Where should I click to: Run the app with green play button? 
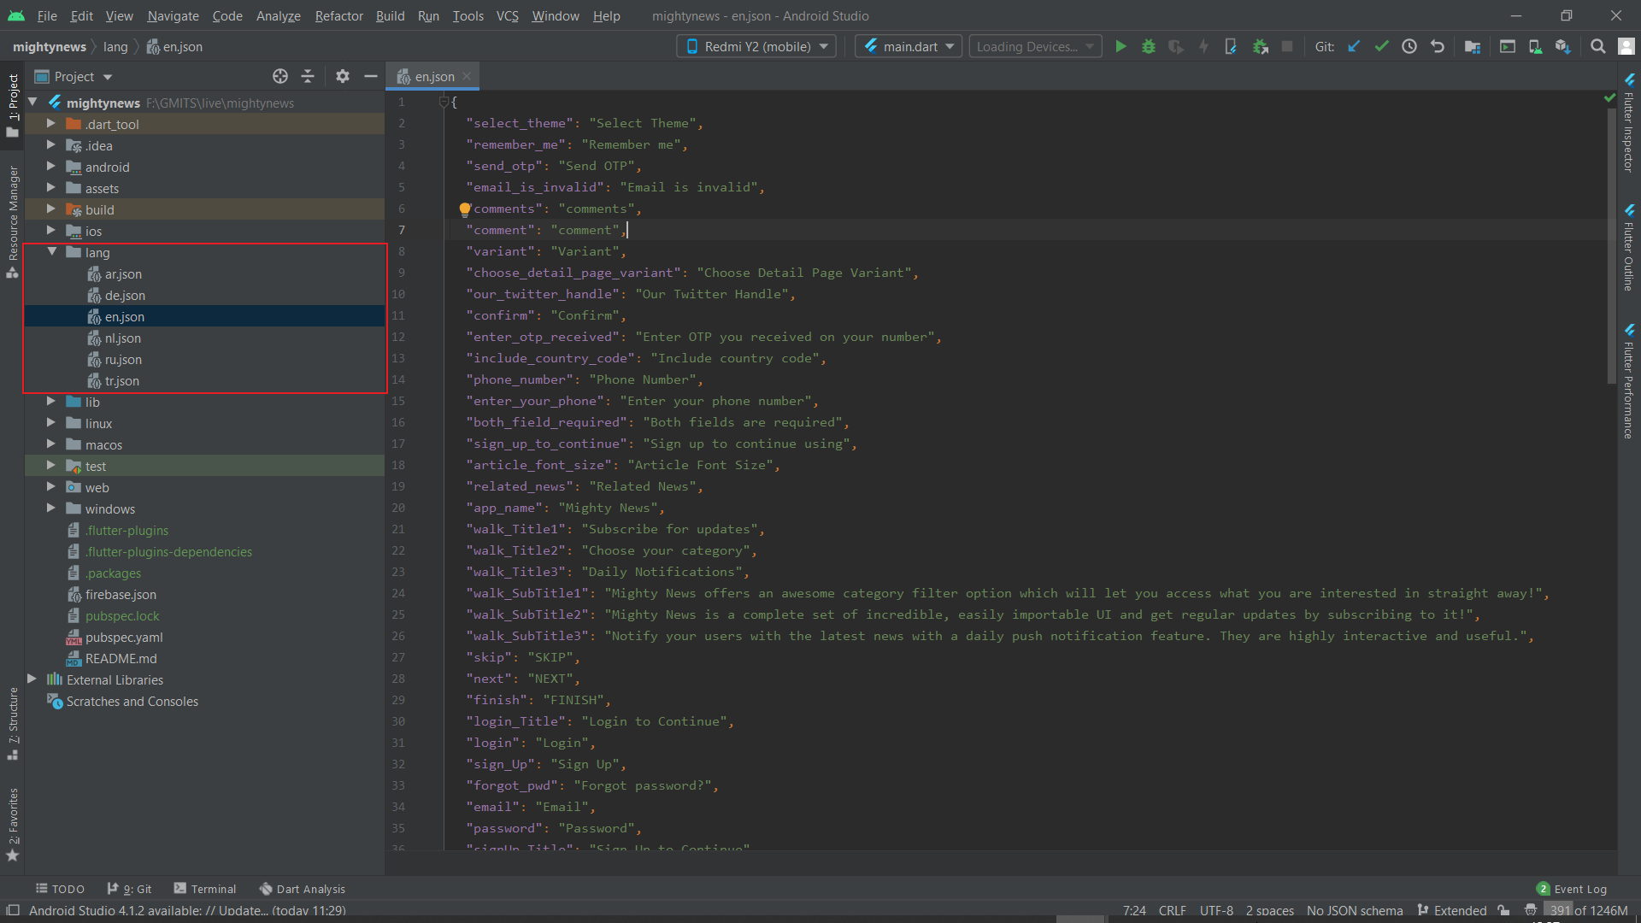(x=1120, y=47)
